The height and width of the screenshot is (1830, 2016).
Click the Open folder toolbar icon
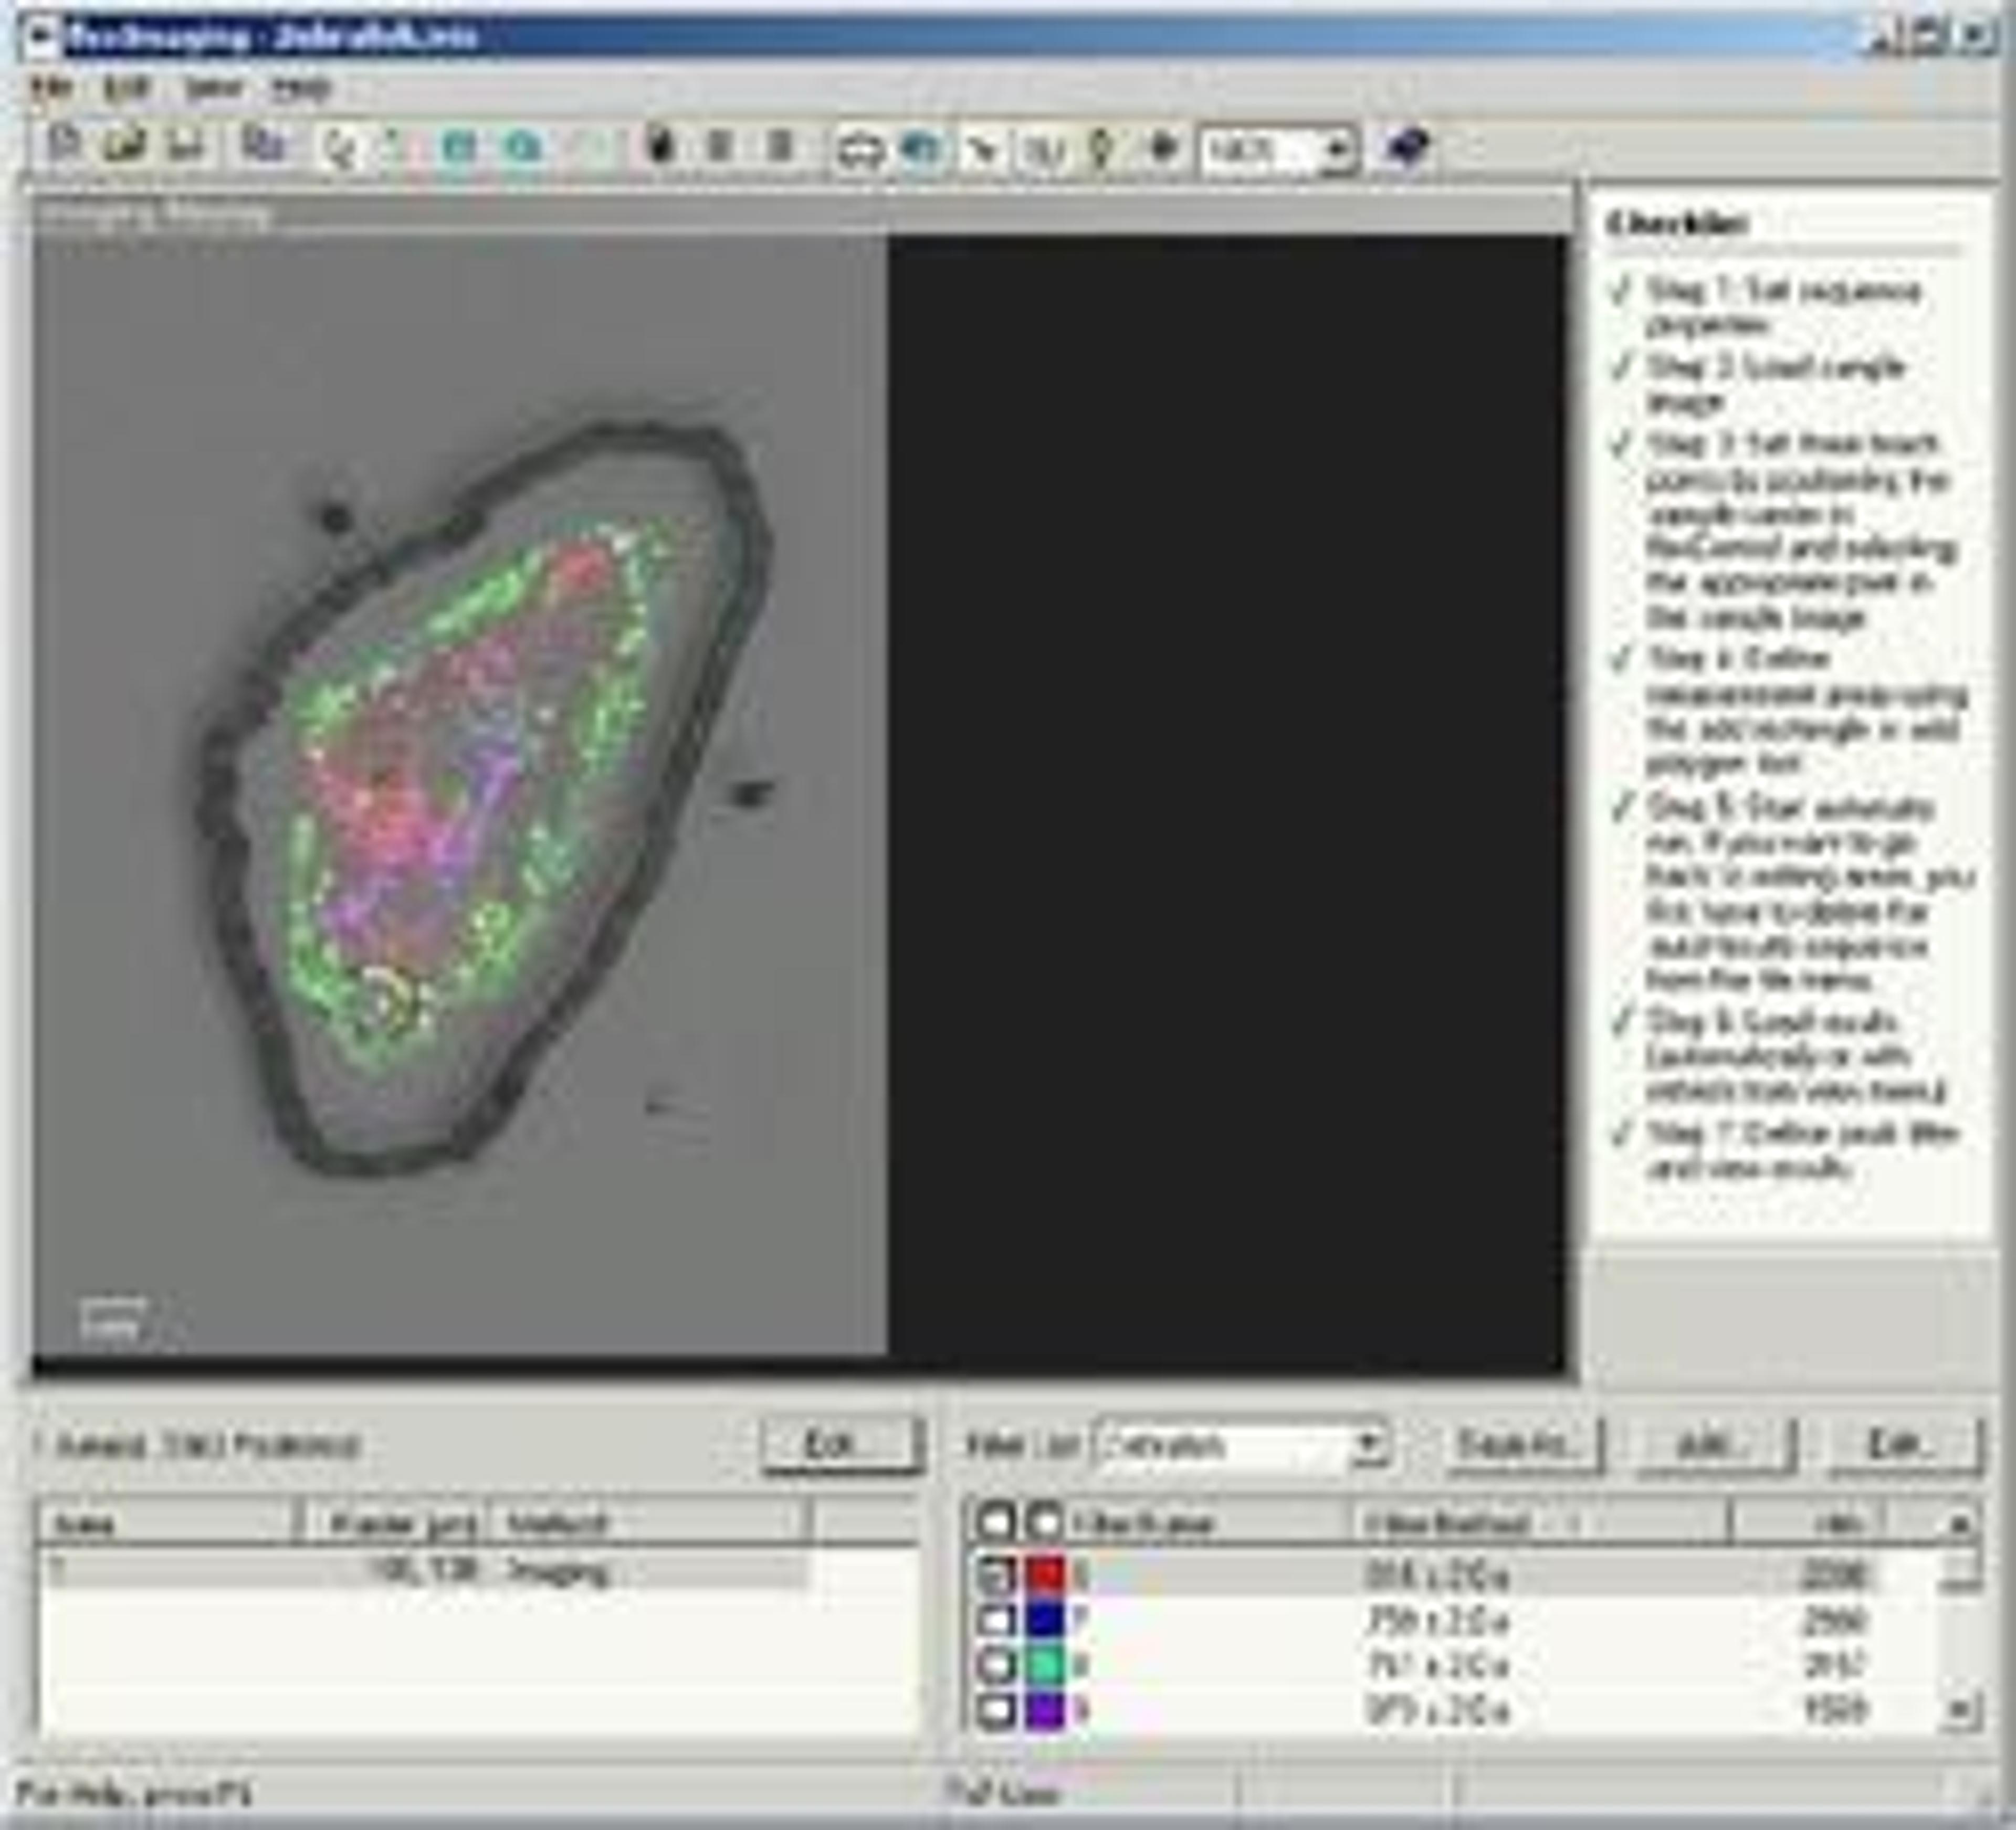(x=125, y=146)
